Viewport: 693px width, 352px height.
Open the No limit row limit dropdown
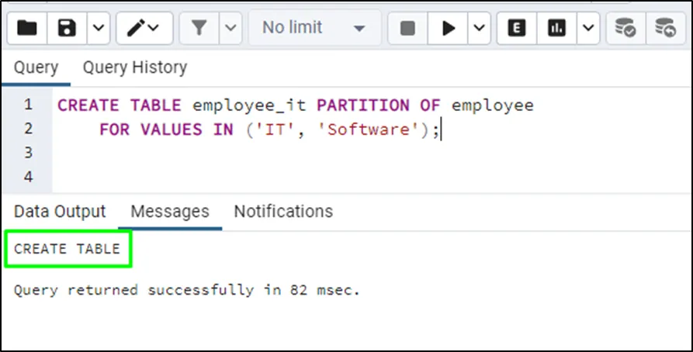(x=314, y=28)
